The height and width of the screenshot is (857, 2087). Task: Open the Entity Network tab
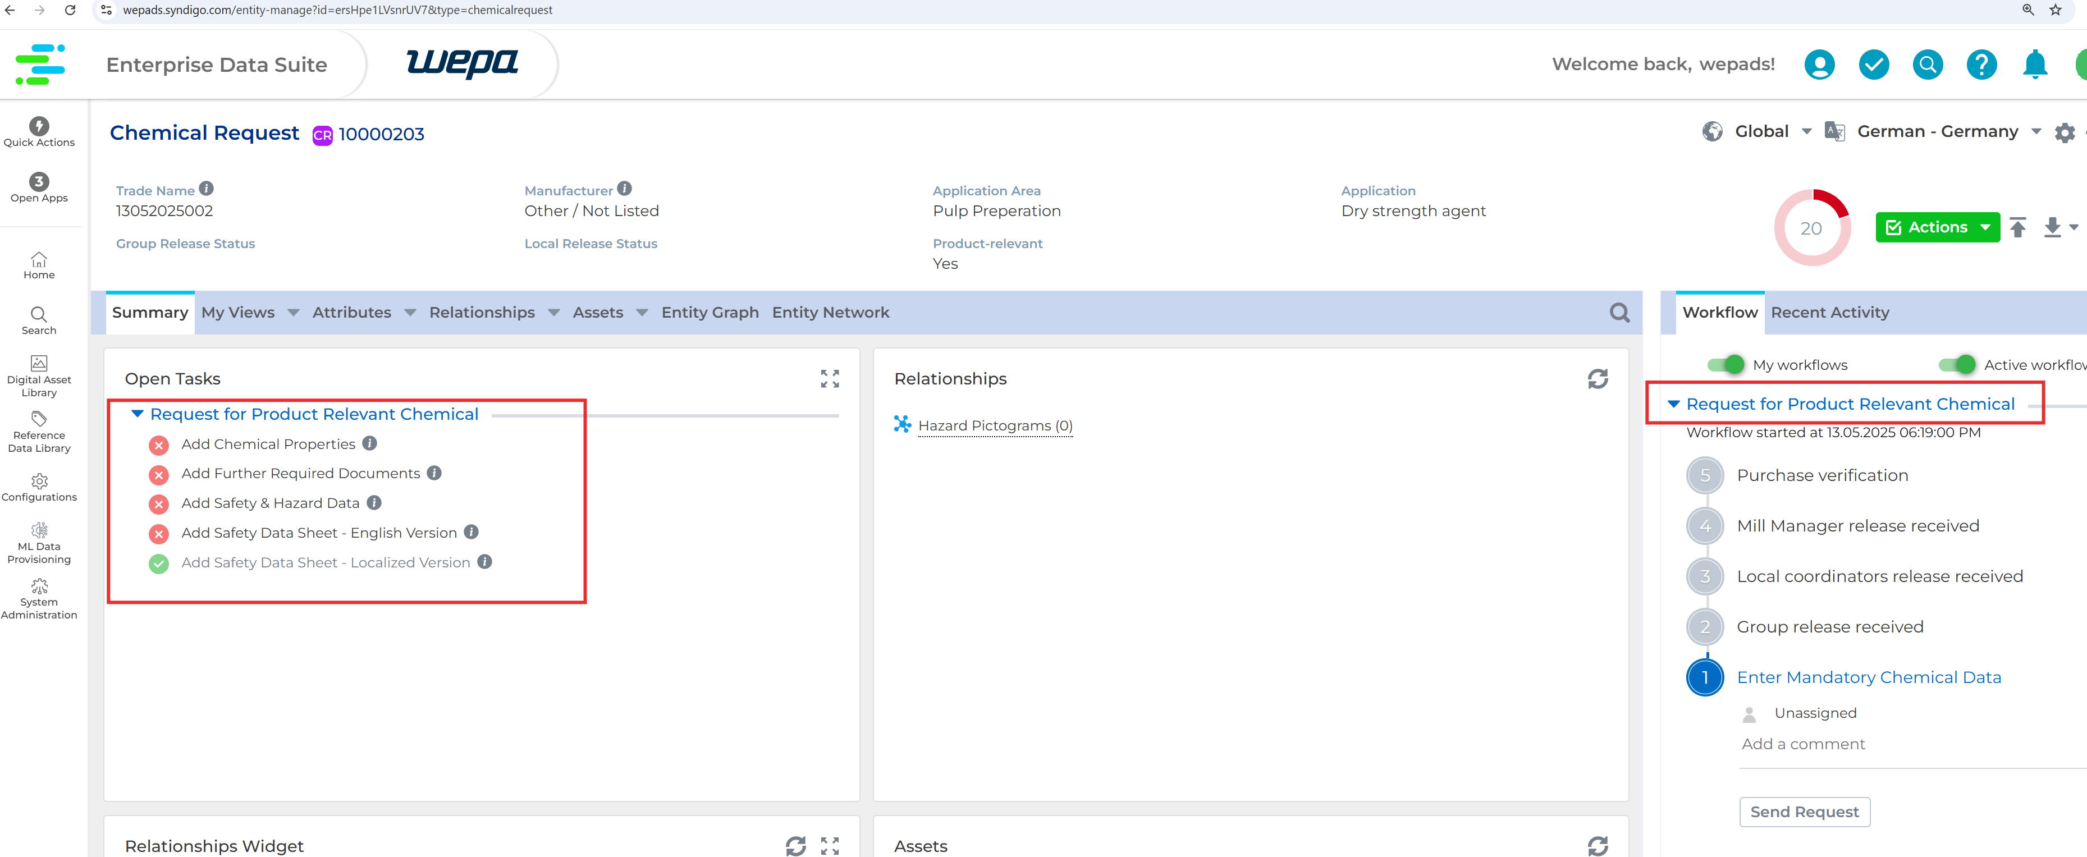(x=830, y=313)
